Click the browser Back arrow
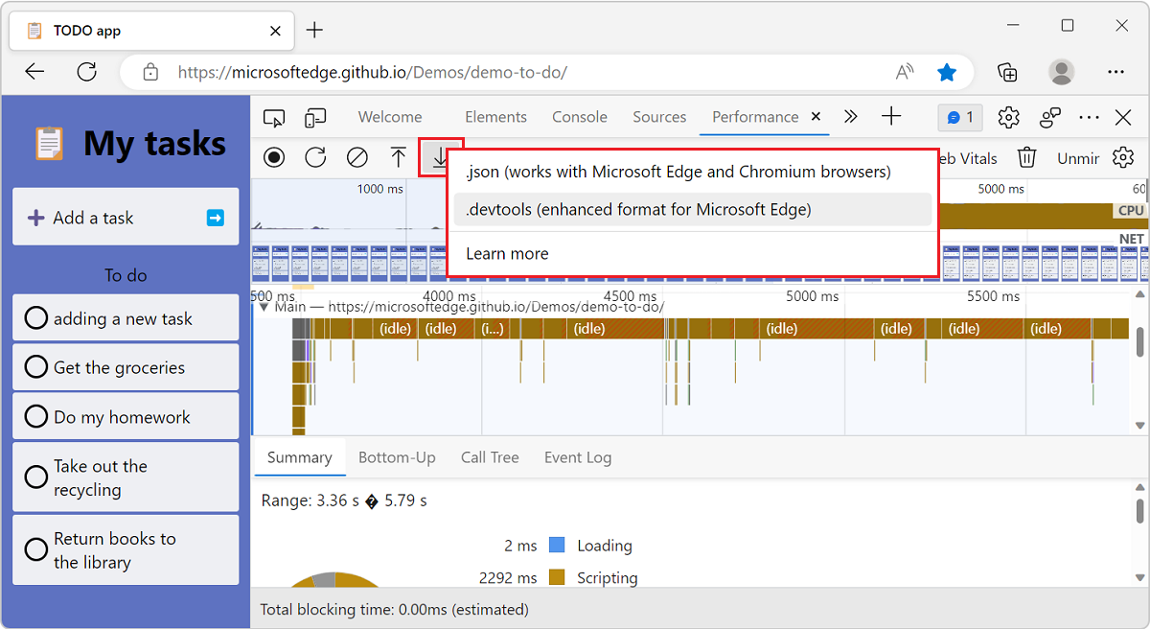 pos(35,72)
